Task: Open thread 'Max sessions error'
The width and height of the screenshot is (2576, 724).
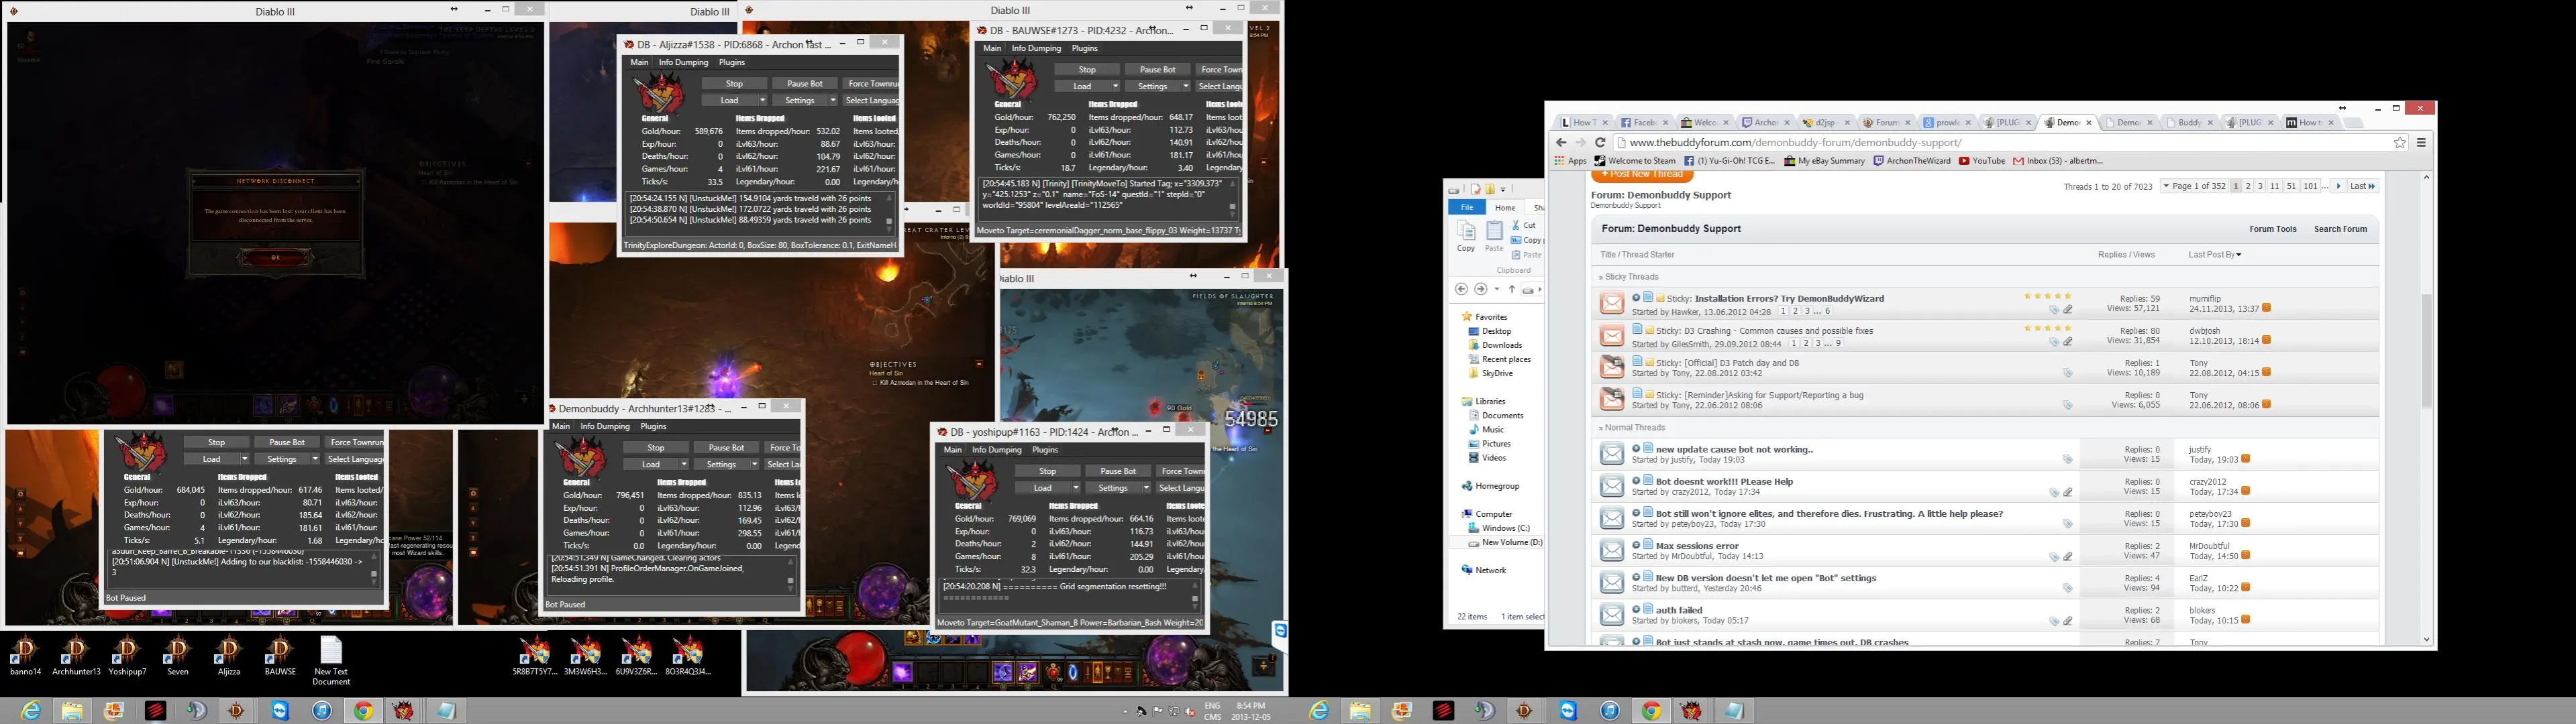Action: (x=1697, y=546)
